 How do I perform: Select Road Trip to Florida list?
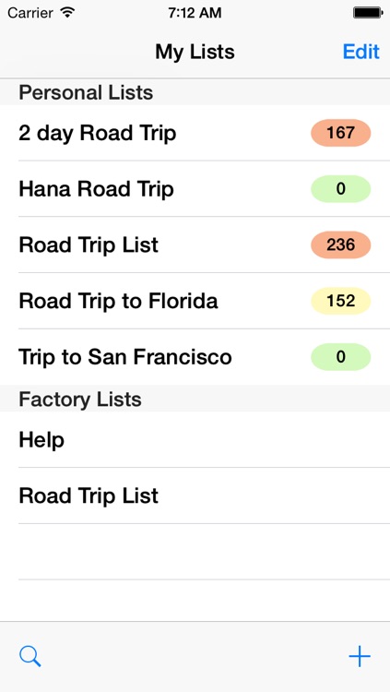coord(195,301)
